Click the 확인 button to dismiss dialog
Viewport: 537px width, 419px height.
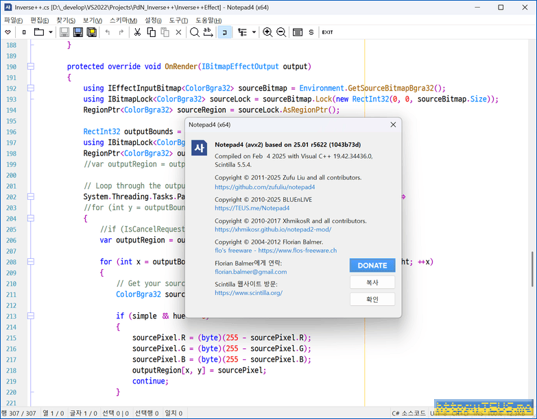point(372,299)
